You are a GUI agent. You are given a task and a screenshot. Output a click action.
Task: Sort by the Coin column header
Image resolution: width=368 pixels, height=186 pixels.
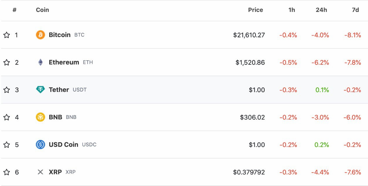[43, 10]
